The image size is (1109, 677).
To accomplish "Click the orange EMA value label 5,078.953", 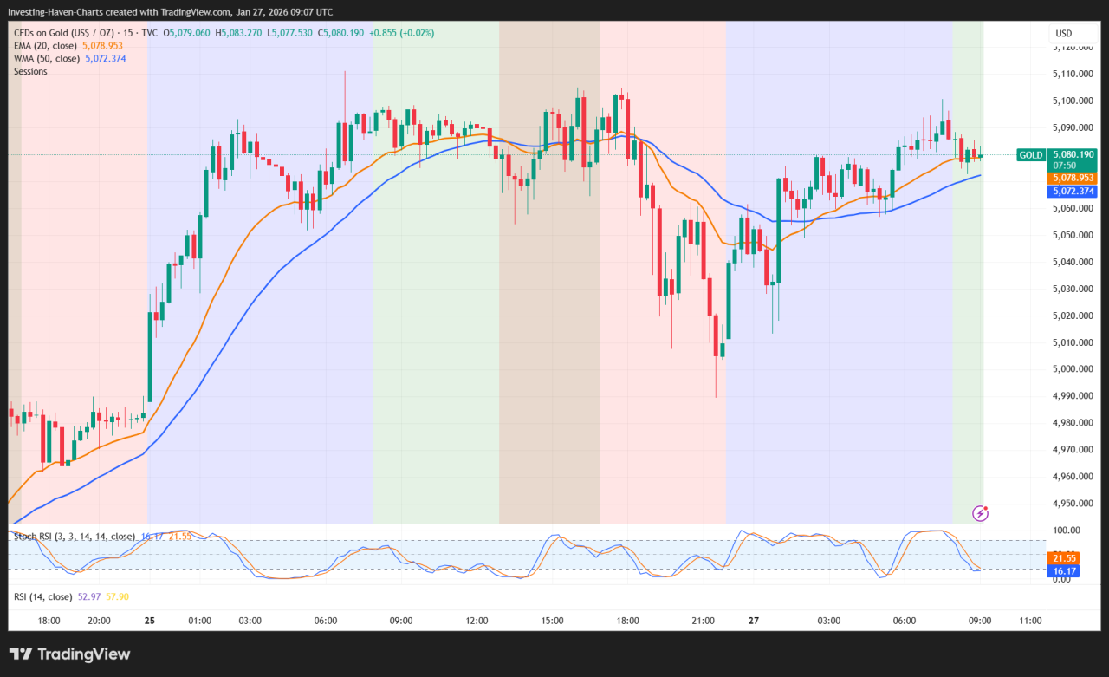I will 1072,179.
